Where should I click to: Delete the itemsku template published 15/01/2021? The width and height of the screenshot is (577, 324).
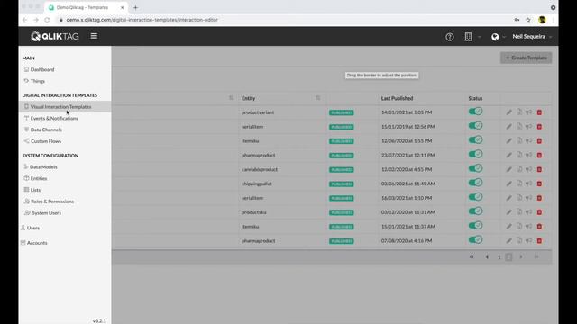[x=539, y=227]
